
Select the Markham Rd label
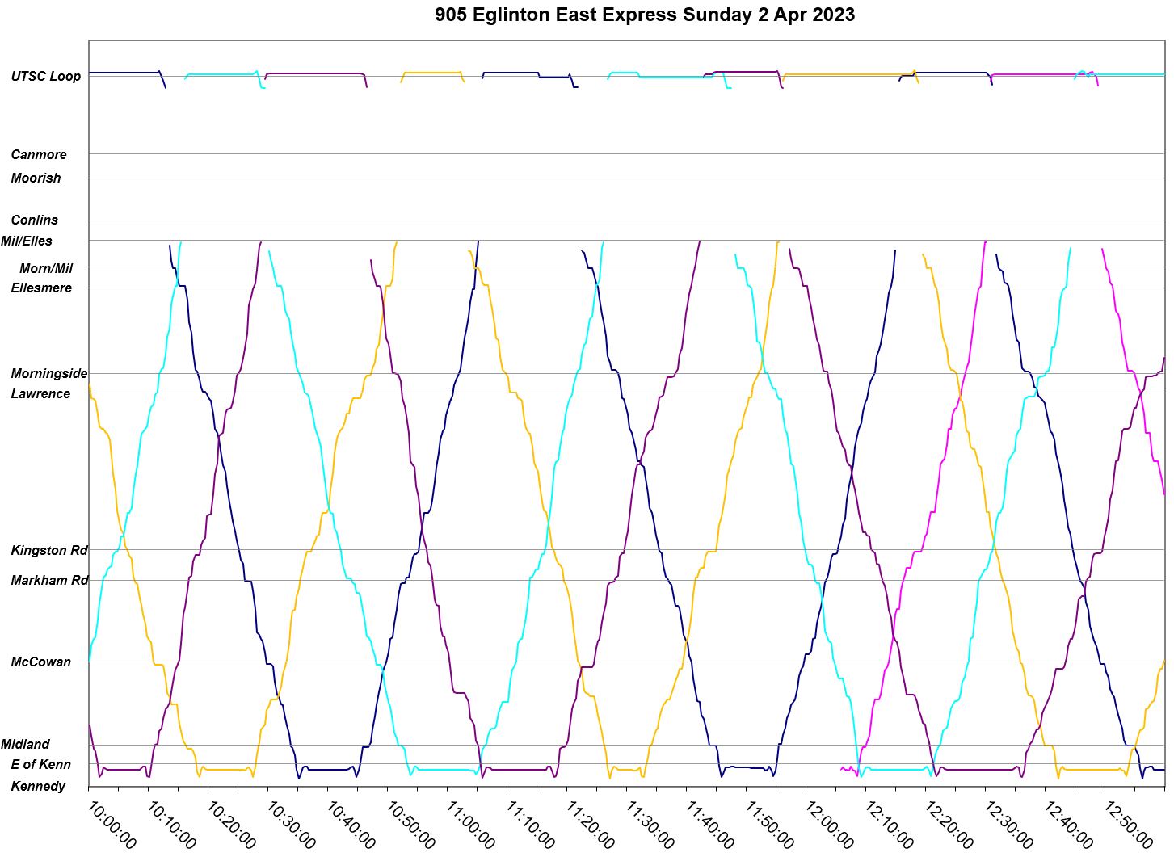tap(49, 581)
